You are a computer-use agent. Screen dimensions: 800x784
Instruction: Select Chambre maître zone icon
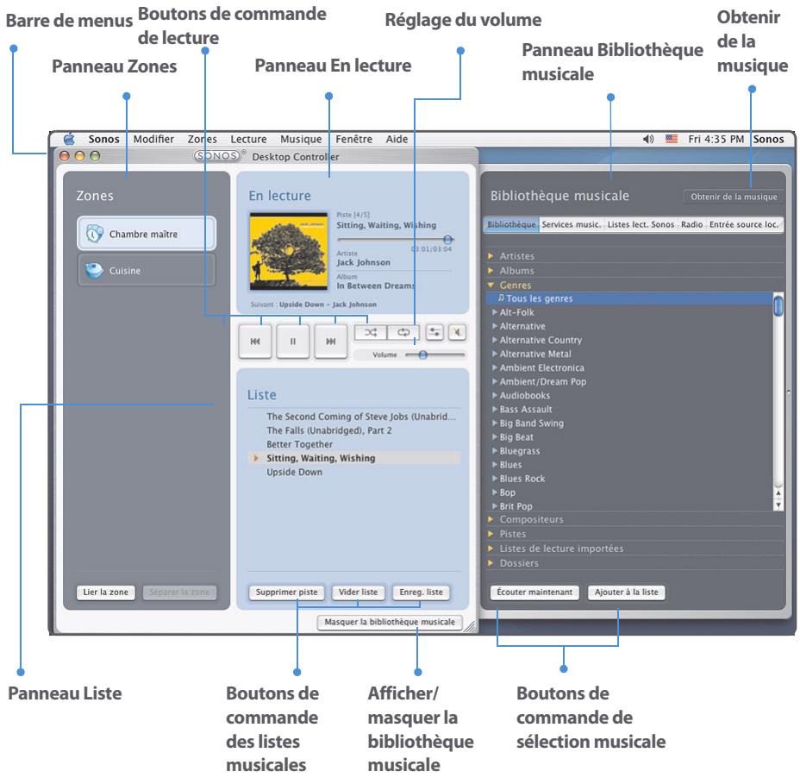coord(94,234)
